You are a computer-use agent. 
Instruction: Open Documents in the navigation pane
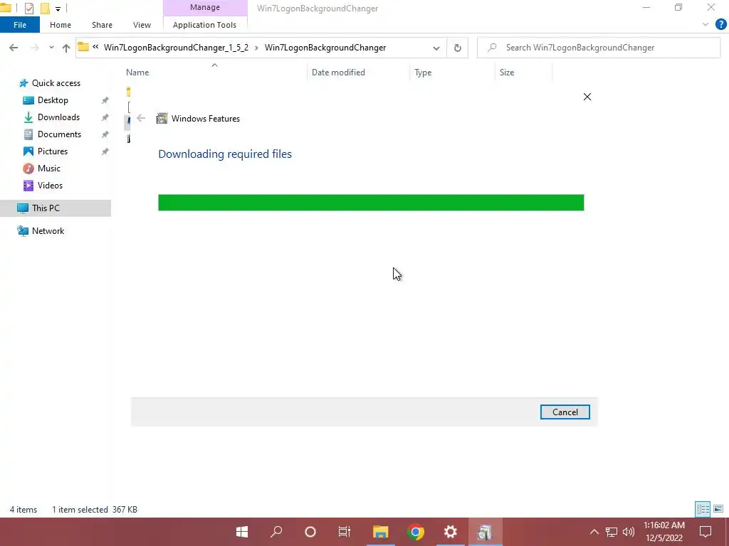click(x=59, y=134)
